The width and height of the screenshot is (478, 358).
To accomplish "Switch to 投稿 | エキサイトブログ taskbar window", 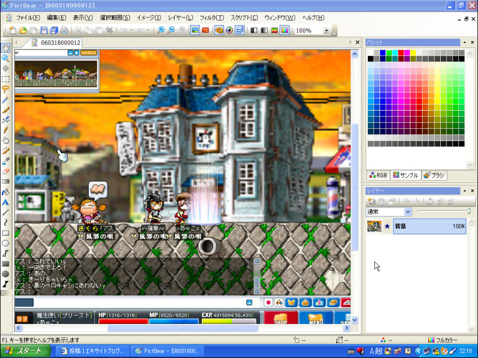I will [93, 351].
